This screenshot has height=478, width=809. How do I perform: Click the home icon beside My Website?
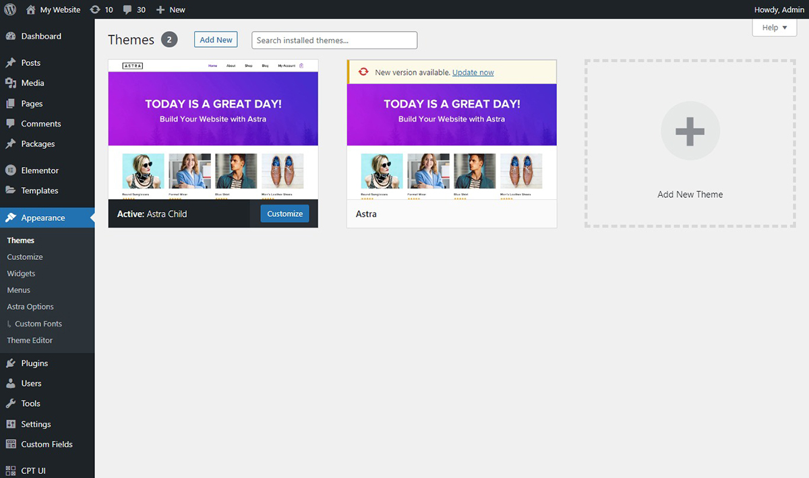pyautogui.click(x=30, y=9)
